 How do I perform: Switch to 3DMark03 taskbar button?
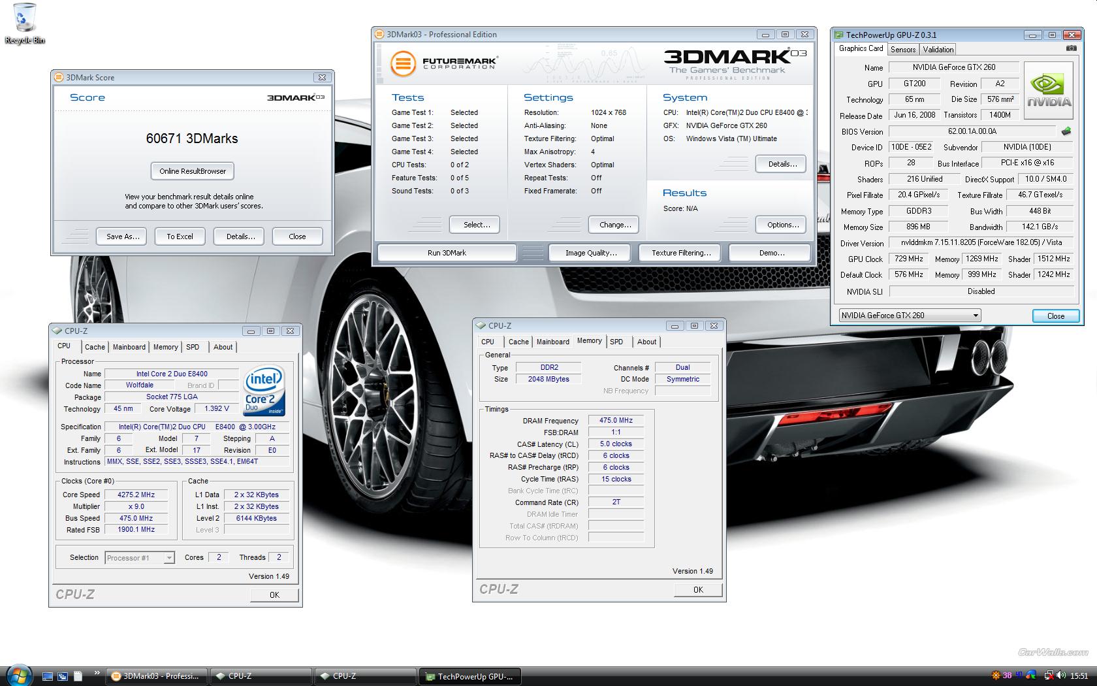pos(156,676)
